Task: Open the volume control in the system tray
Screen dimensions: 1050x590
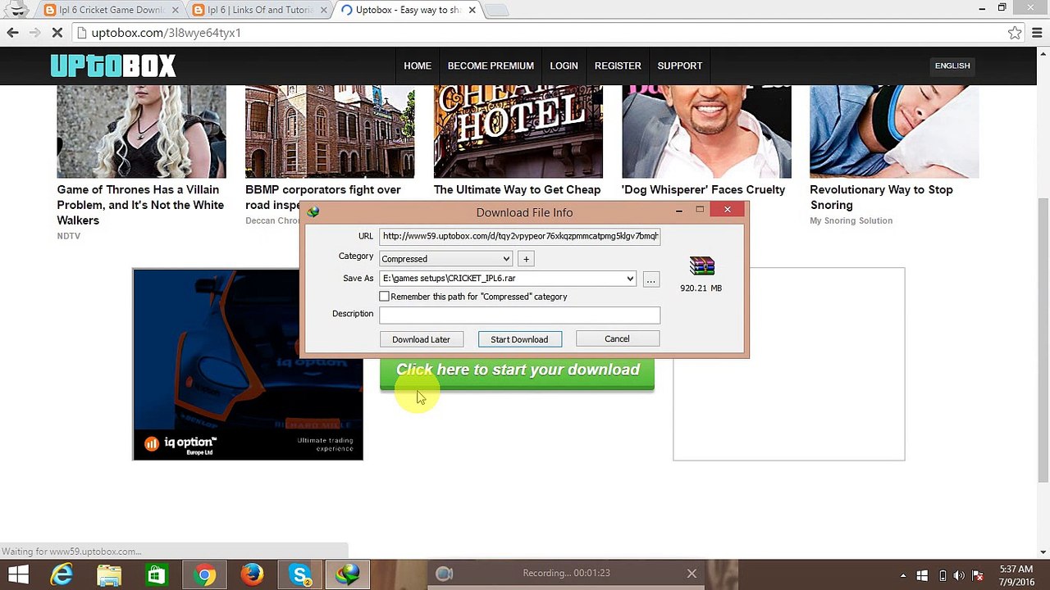Action: click(x=959, y=575)
